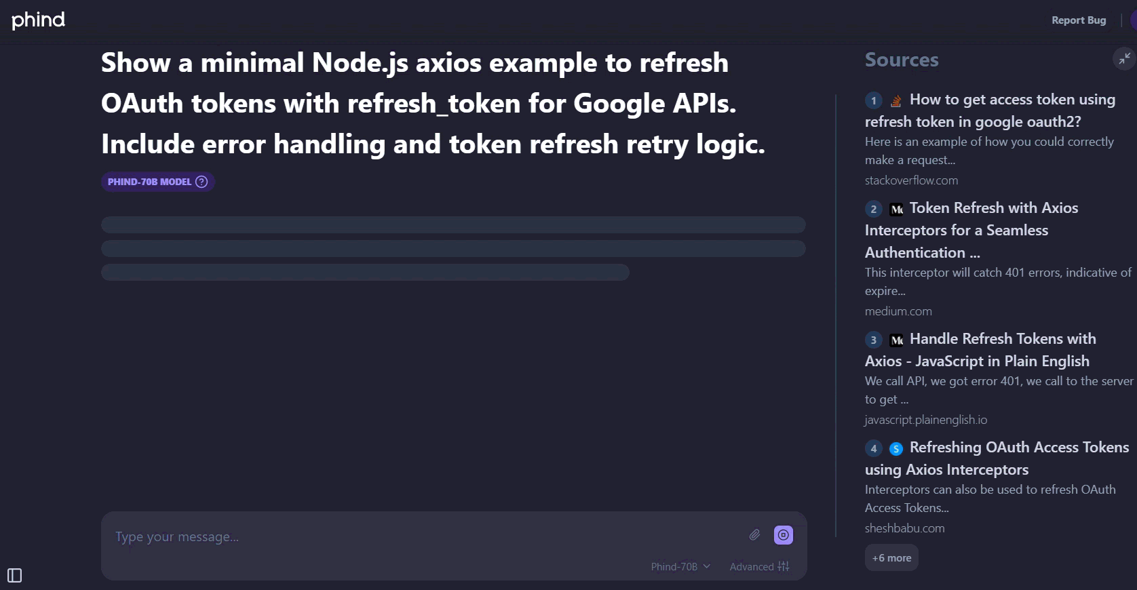1137x590 pixels.
Task: Toggle the left sidebar panel
Action: [x=14, y=576]
